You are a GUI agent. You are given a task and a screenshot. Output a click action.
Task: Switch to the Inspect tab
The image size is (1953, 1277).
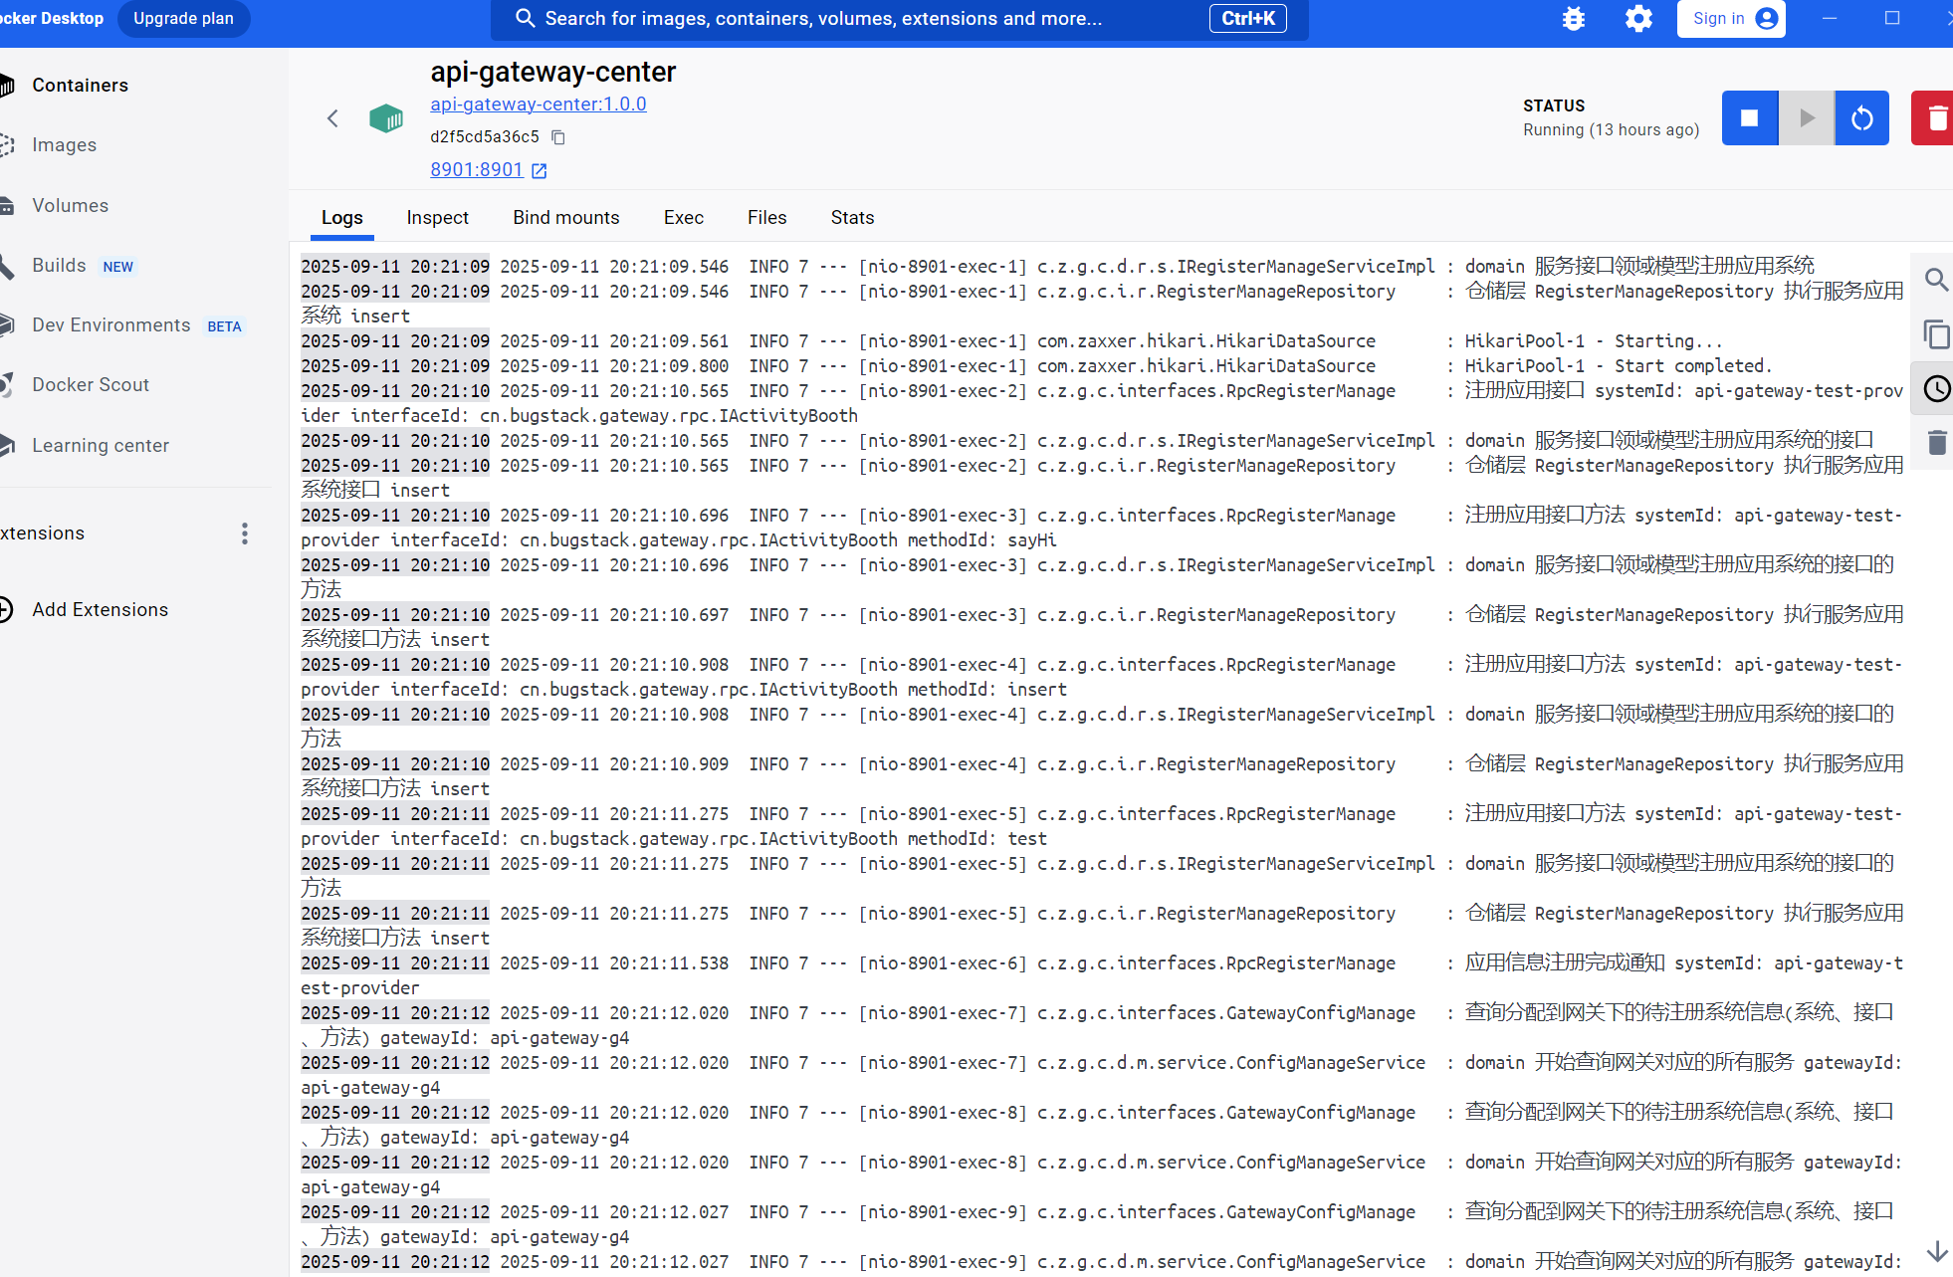tap(437, 217)
